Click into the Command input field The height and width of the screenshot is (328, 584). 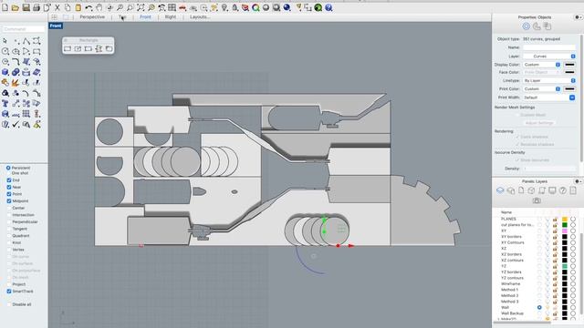pyautogui.click(x=23, y=29)
